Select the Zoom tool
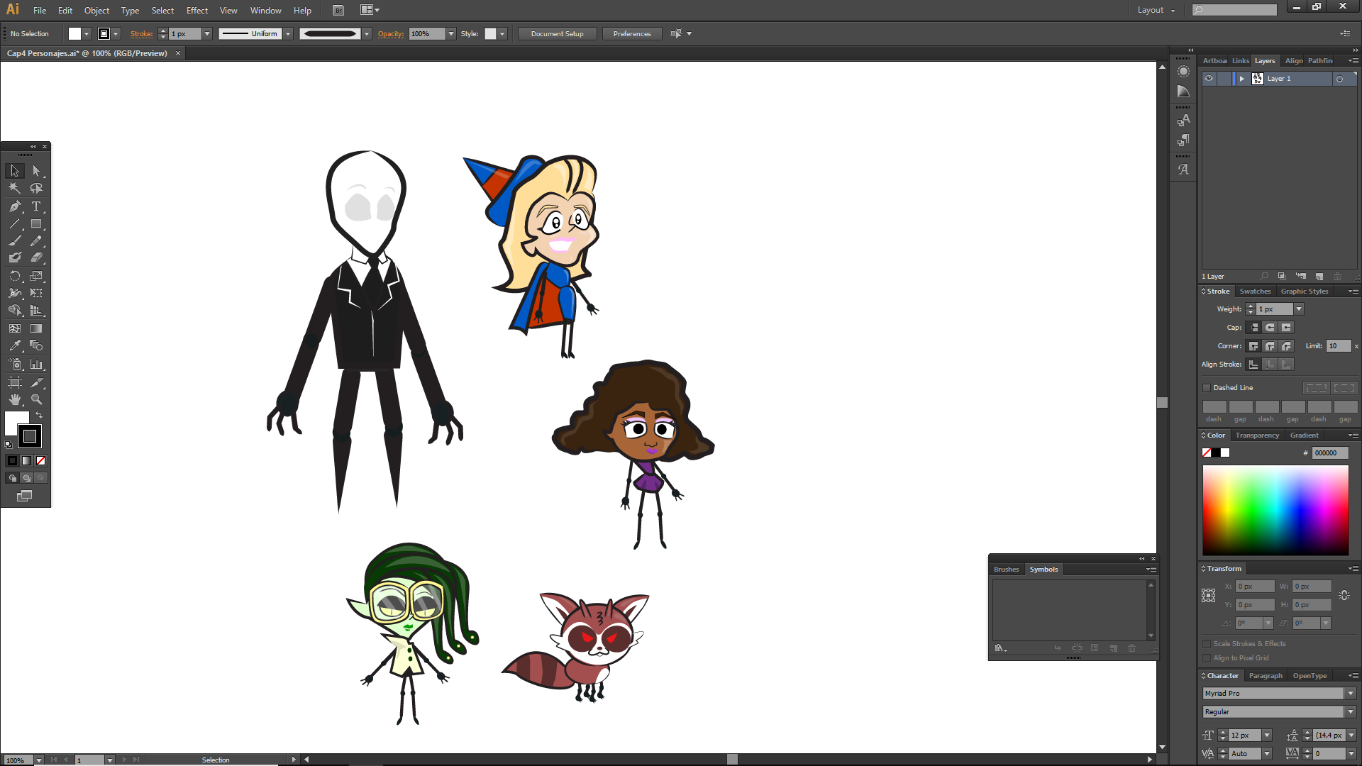This screenshot has width=1362, height=766. [36, 400]
